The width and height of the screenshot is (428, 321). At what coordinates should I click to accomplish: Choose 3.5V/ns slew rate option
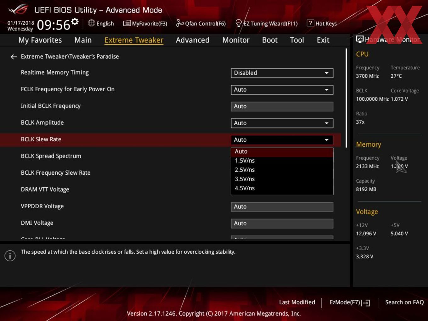(282, 179)
